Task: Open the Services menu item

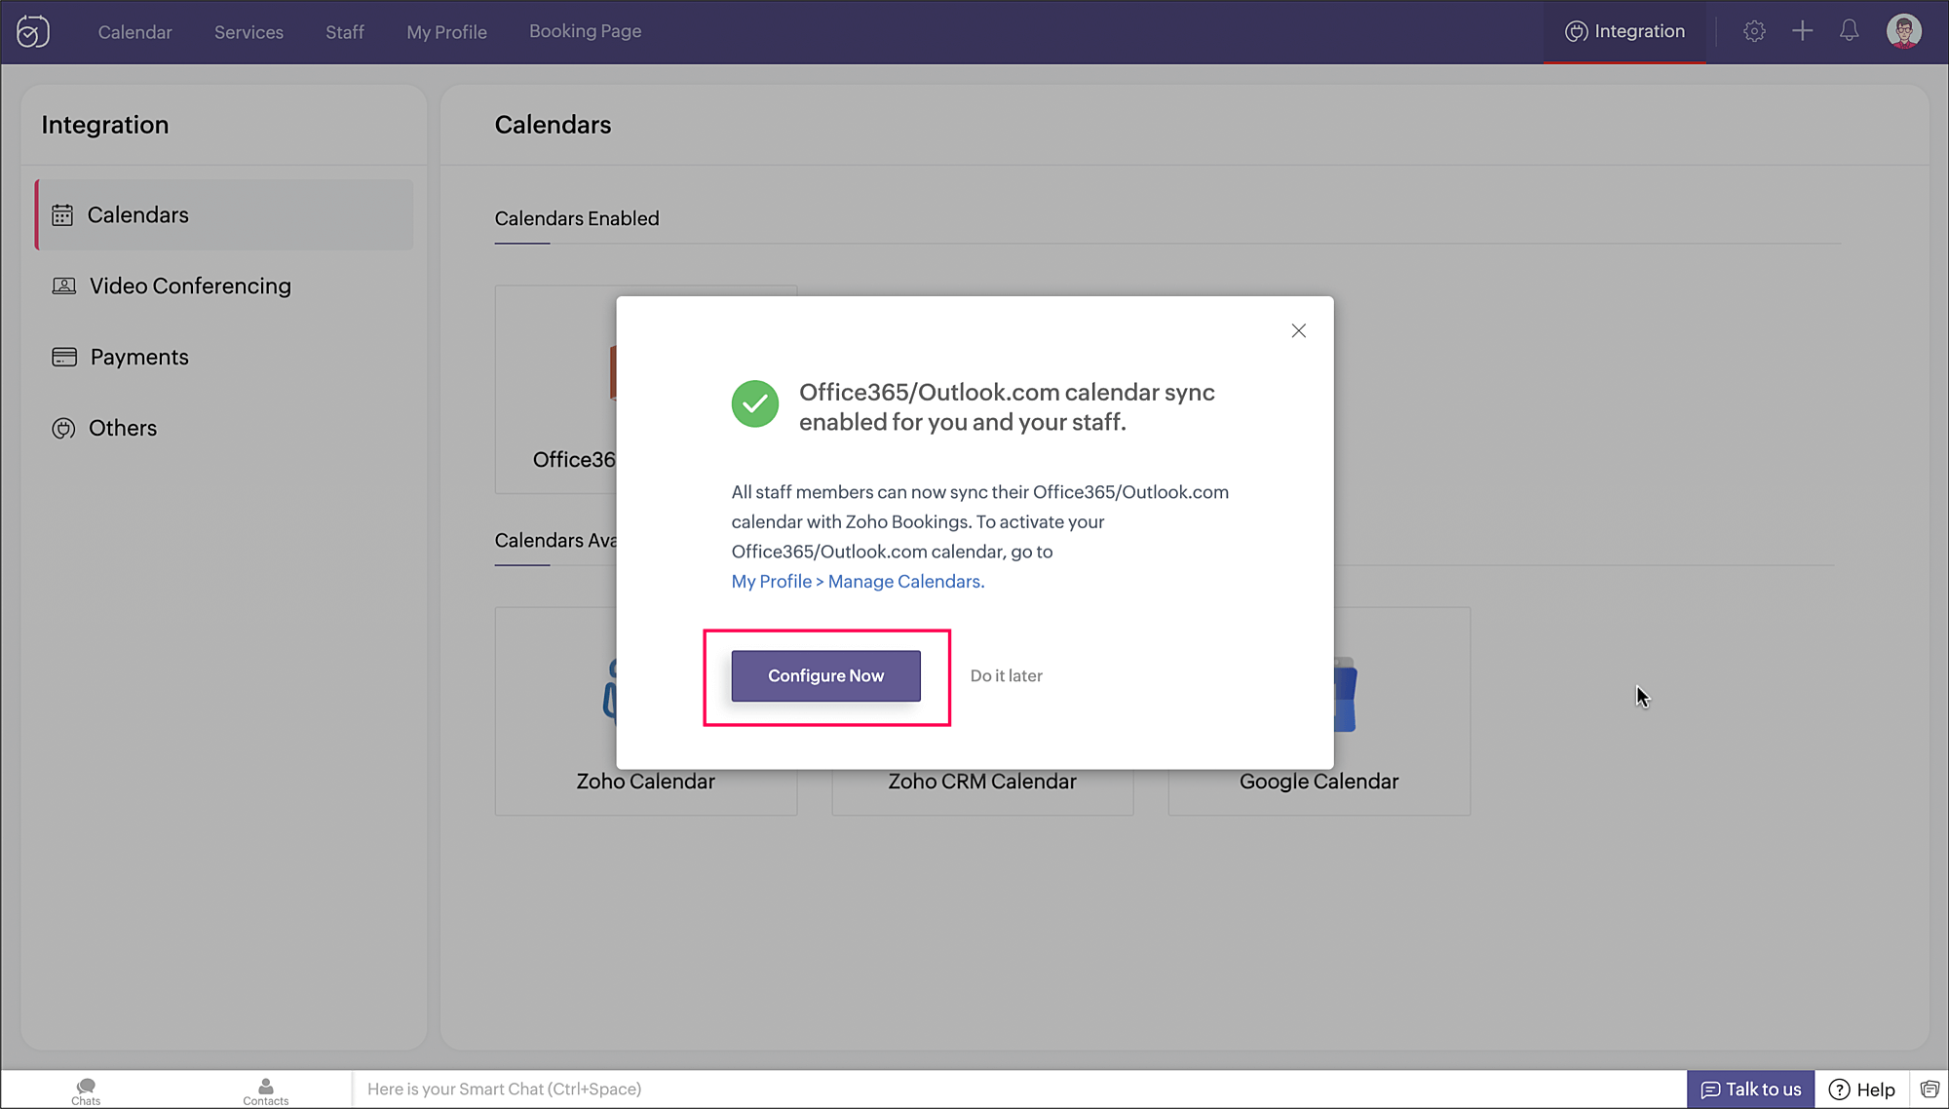Action: click(x=248, y=32)
